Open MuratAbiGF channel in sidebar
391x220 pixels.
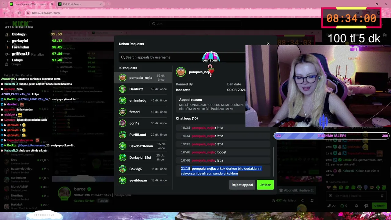pos(26,189)
